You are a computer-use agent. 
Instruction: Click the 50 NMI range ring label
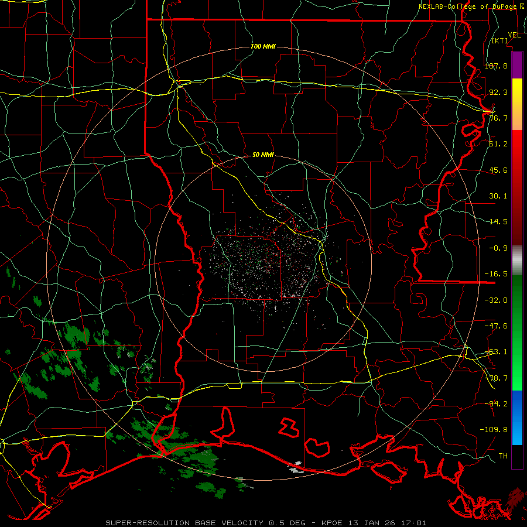coord(263,155)
